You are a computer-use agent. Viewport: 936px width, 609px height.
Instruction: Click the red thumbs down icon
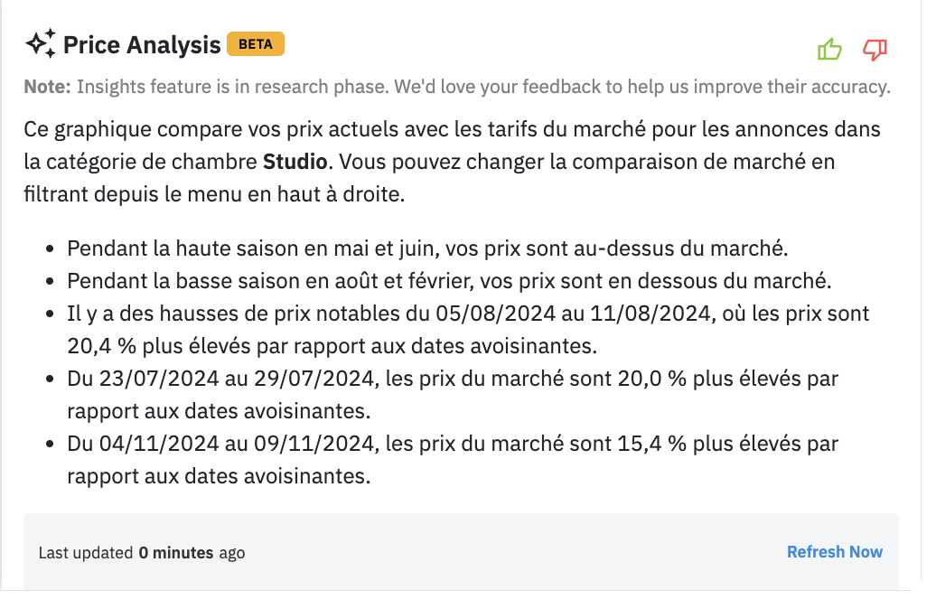[875, 50]
